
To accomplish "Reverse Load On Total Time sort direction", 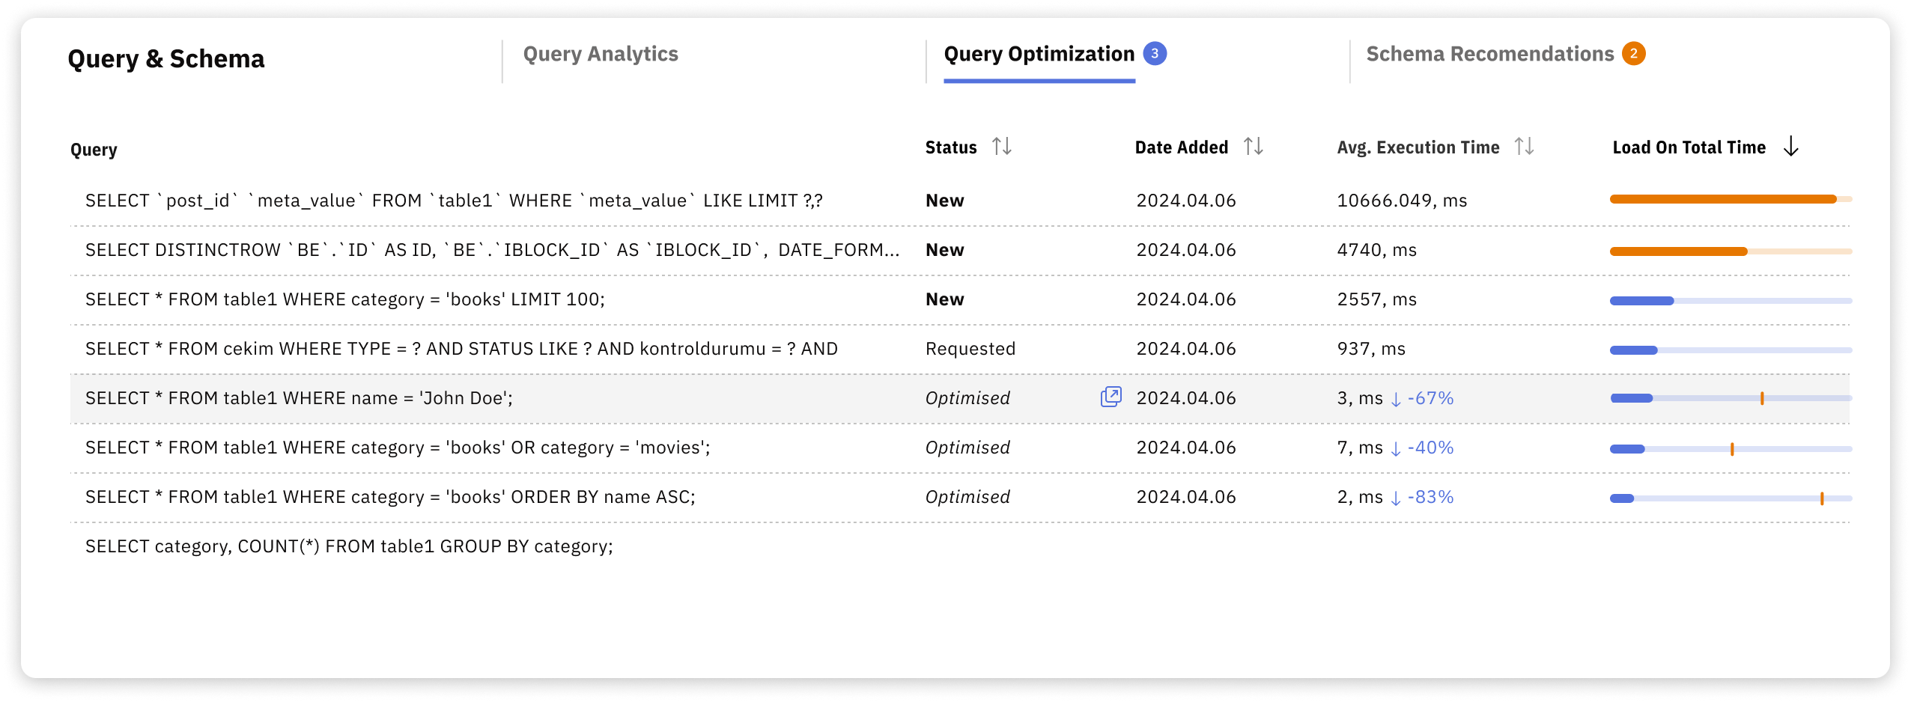I will pos(1790,147).
